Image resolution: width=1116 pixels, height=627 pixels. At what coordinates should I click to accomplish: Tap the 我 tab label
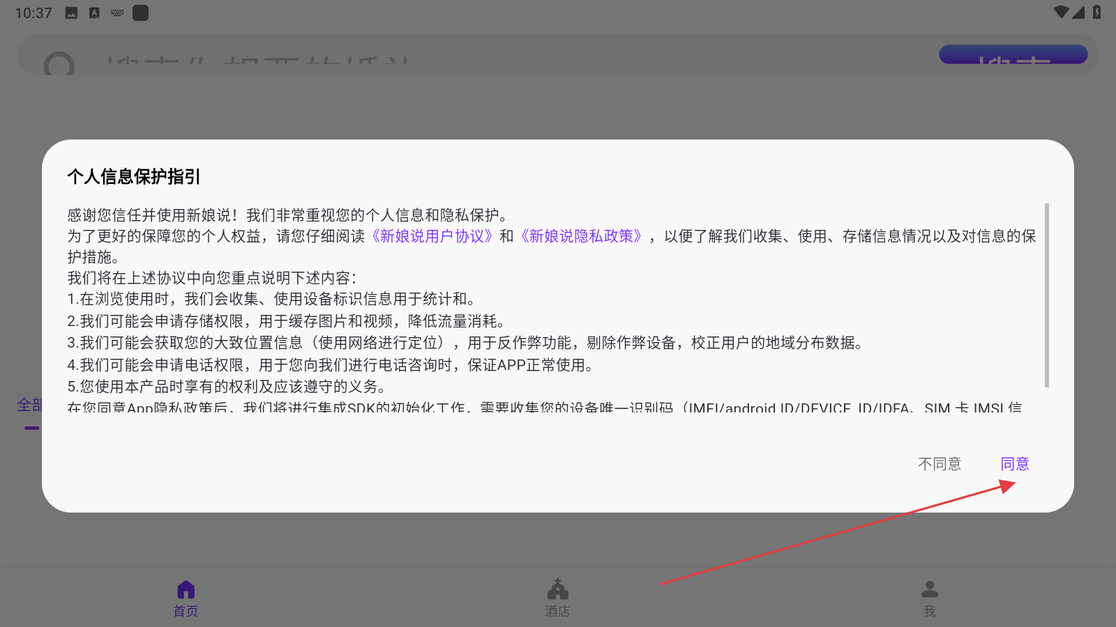[x=930, y=611]
